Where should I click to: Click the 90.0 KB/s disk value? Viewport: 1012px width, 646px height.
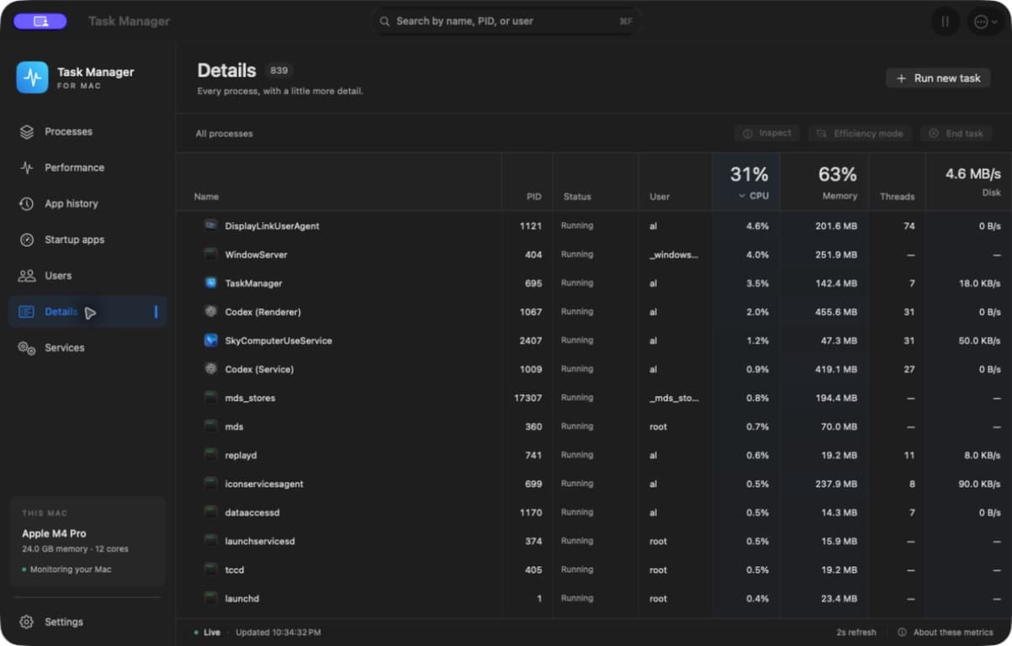pyautogui.click(x=978, y=484)
